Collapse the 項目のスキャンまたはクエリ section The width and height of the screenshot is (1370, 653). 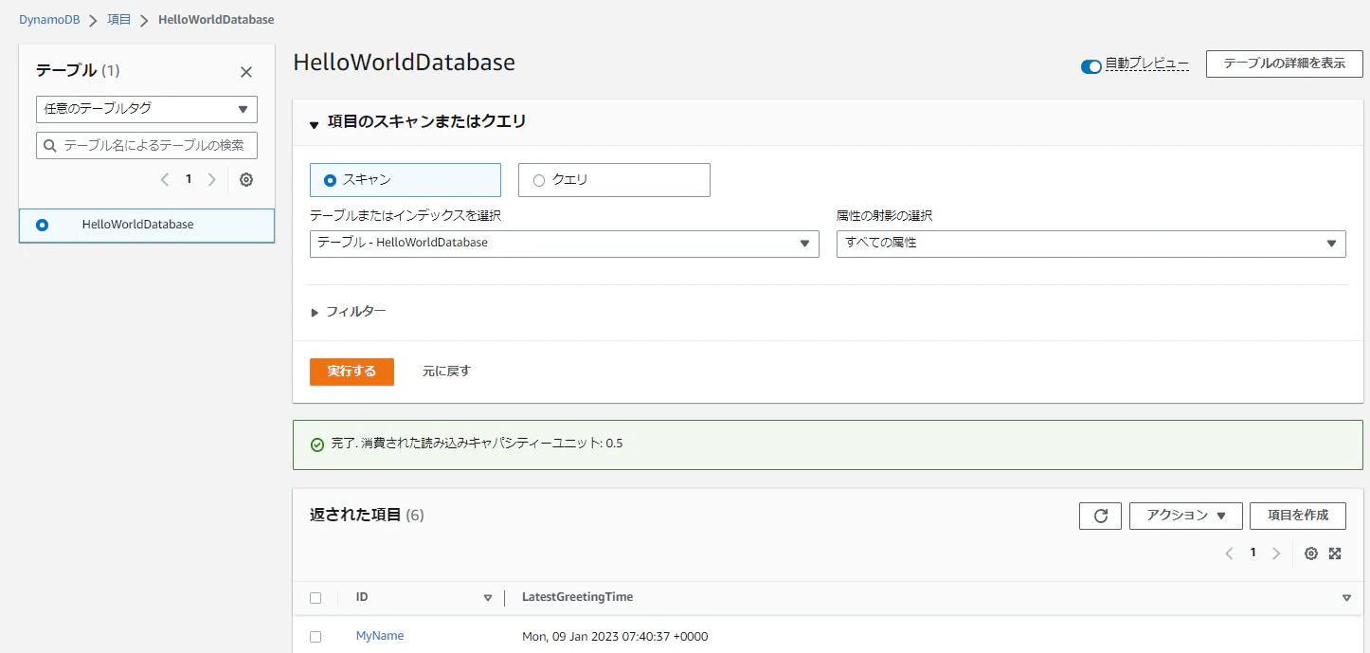(315, 123)
